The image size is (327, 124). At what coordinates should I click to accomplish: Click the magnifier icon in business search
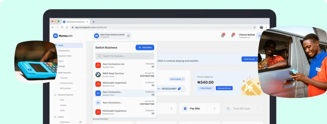(x=100, y=56)
